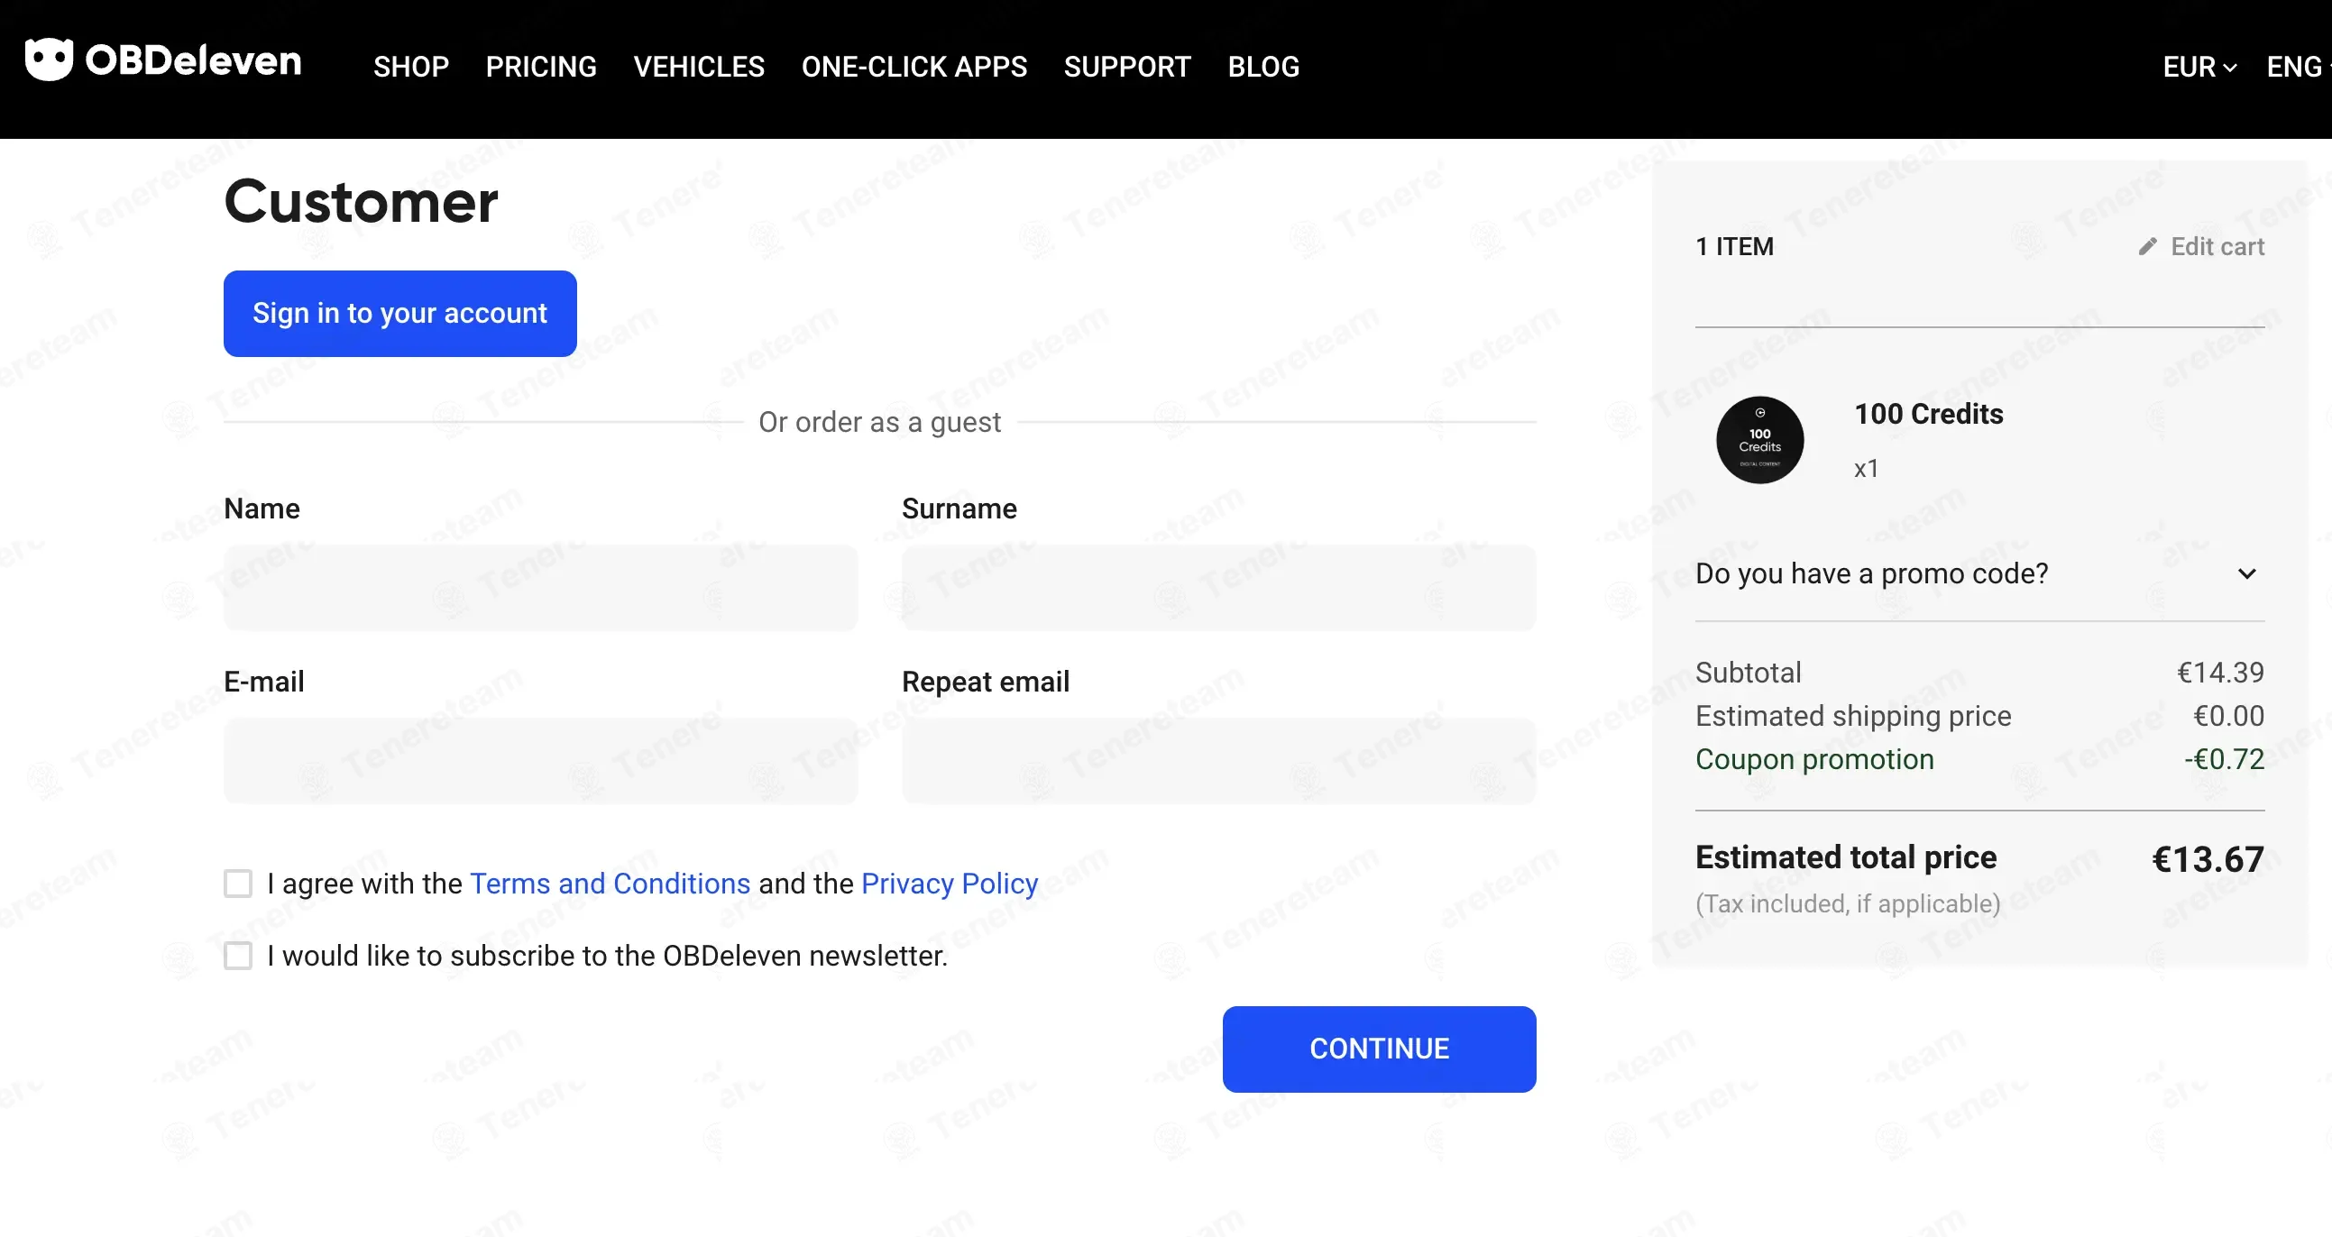Click the Estimated total price €13.67 value

[2208, 858]
